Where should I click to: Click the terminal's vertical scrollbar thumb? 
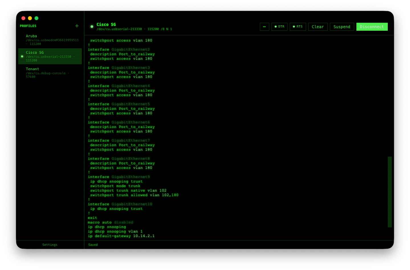(389, 192)
